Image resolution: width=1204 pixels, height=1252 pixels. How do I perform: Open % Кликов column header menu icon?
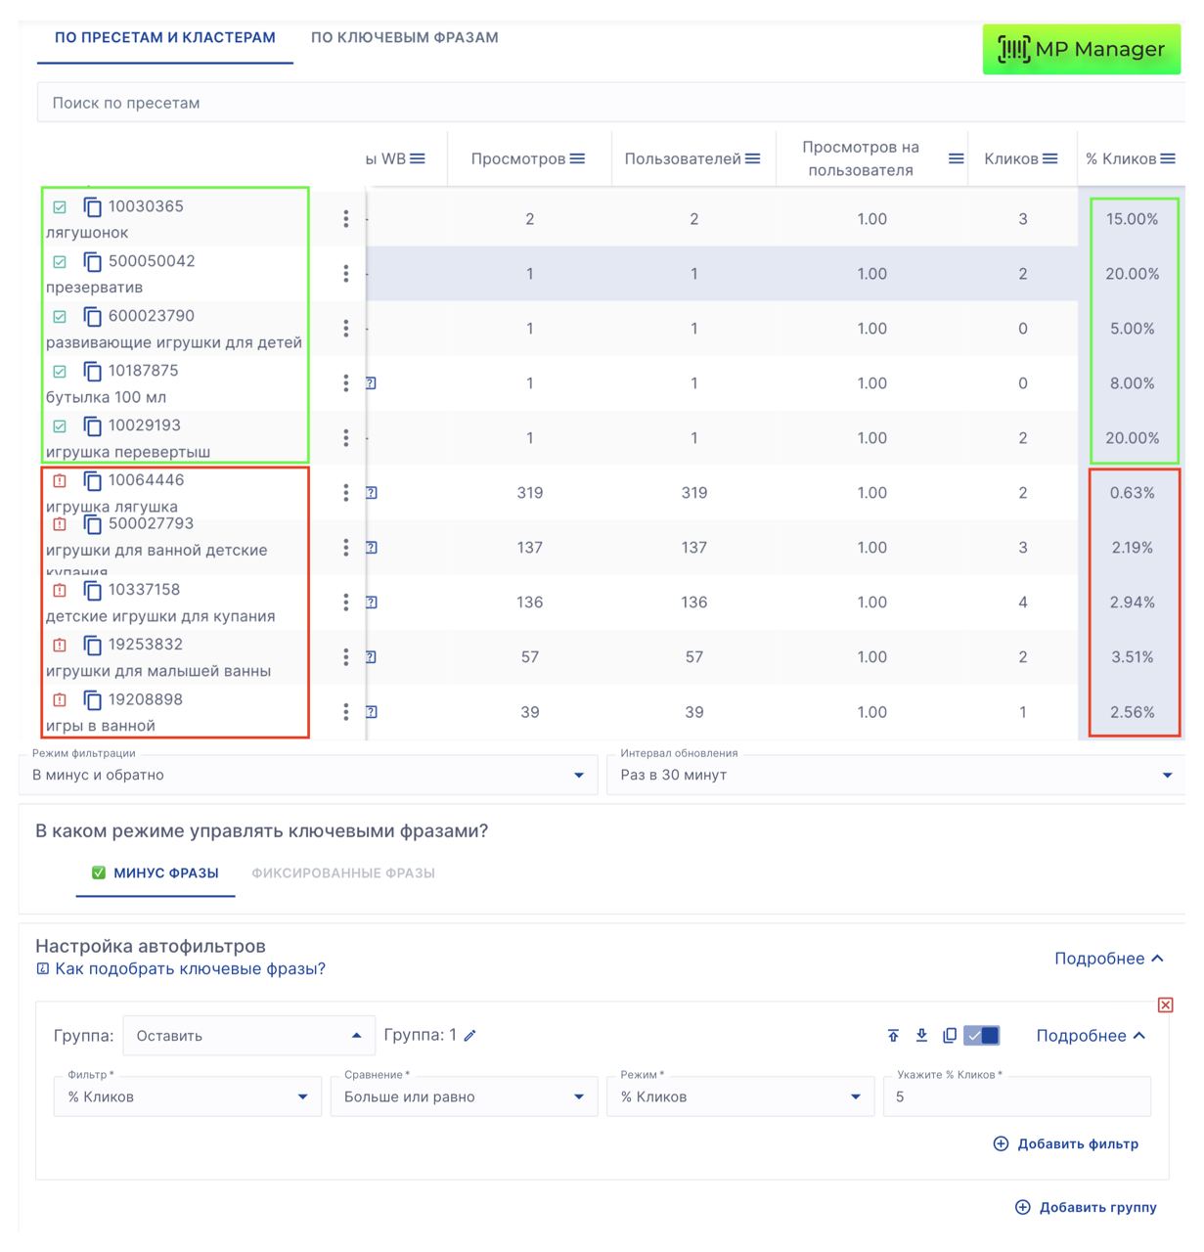tap(1168, 158)
